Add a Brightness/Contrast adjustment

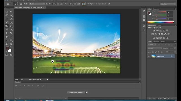point(154,31)
